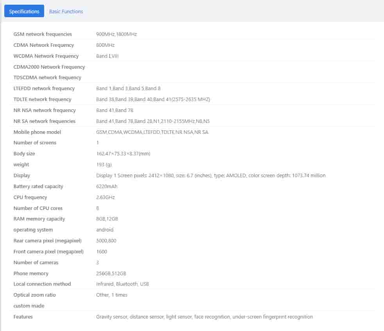Click the NR NSA Band 41,Band 78 value
The image size is (384, 331).
click(114, 110)
